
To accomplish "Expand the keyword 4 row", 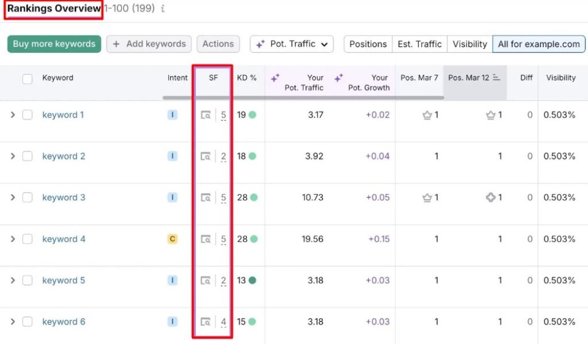I will click(x=13, y=239).
